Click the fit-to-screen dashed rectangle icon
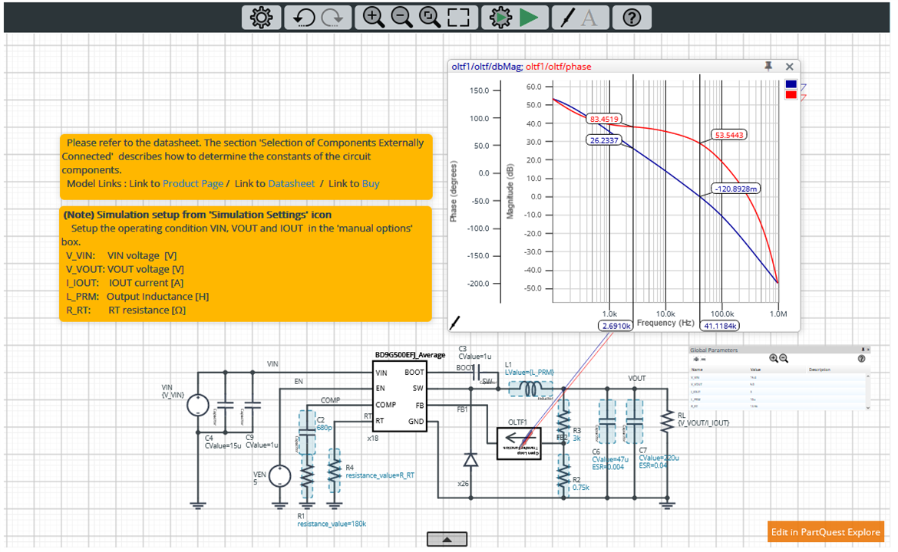 tap(458, 17)
